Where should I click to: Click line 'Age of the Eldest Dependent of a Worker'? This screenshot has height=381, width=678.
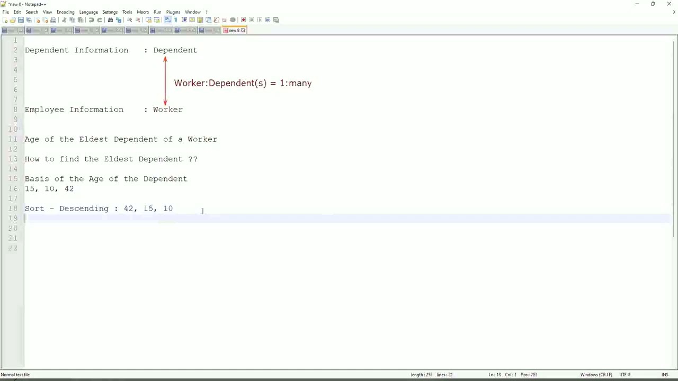pyautogui.click(x=121, y=139)
